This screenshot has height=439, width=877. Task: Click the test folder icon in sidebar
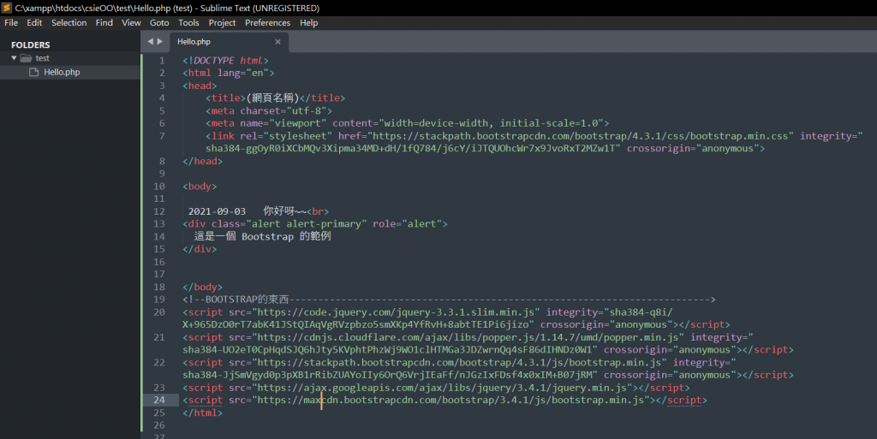click(x=26, y=58)
